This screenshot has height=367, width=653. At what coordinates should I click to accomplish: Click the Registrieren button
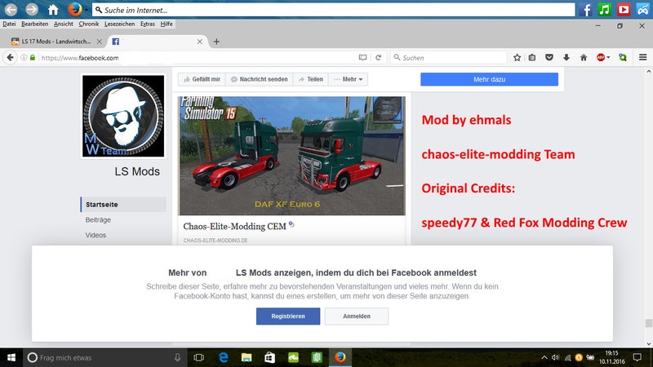[x=288, y=316]
